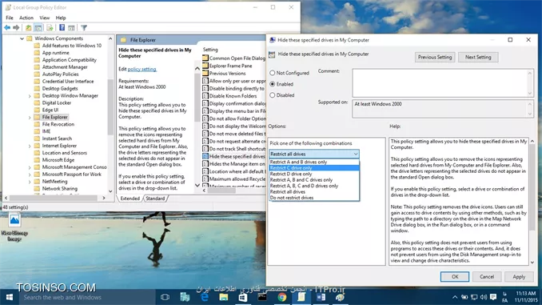Expand the File Explorer tree node
Image resolution: width=542 pixels, height=305 pixels.
tap(30, 118)
